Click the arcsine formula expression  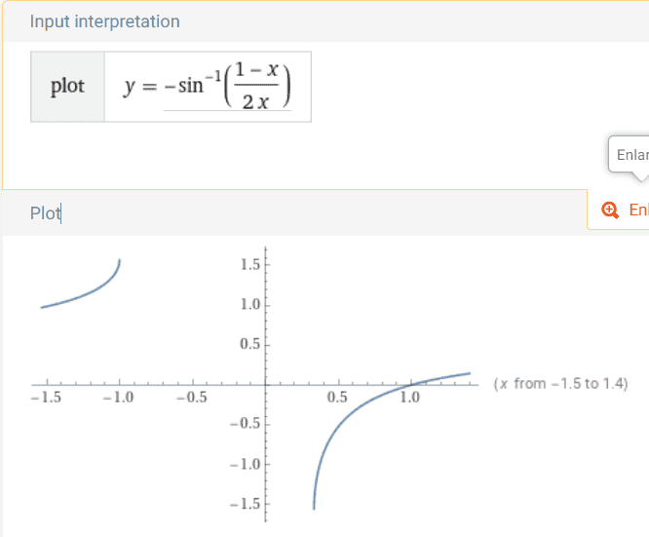point(207,86)
